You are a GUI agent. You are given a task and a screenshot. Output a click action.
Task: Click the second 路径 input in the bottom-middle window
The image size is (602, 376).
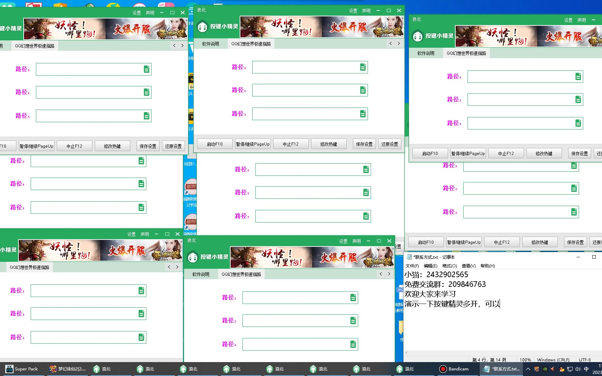(x=300, y=321)
